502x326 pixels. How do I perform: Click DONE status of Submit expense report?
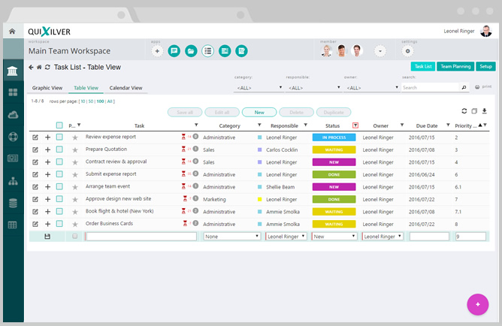click(334, 174)
